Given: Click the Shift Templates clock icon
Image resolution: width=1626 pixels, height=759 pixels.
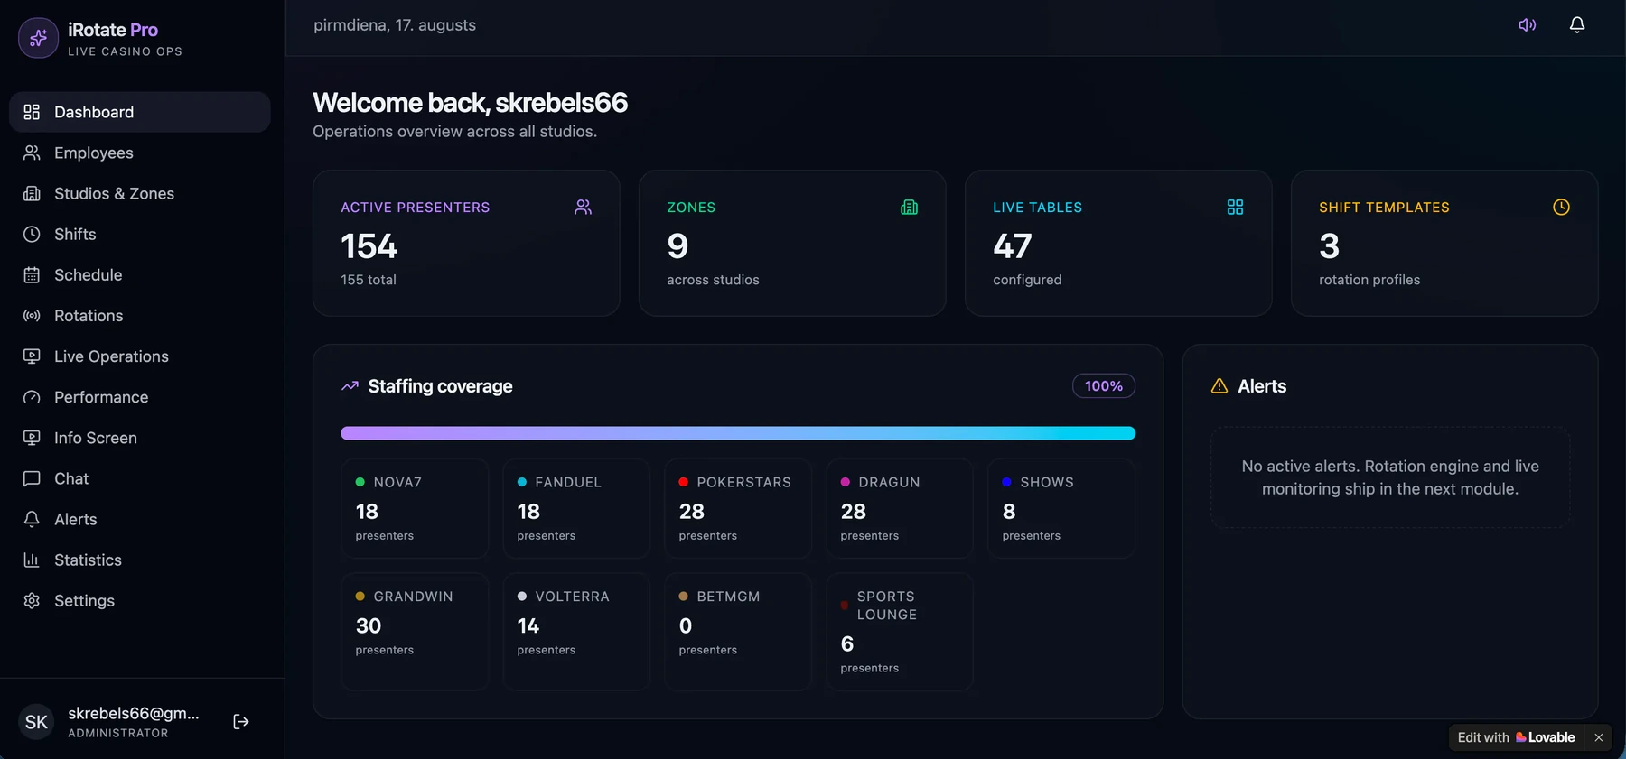Looking at the screenshot, I should (1561, 207).
